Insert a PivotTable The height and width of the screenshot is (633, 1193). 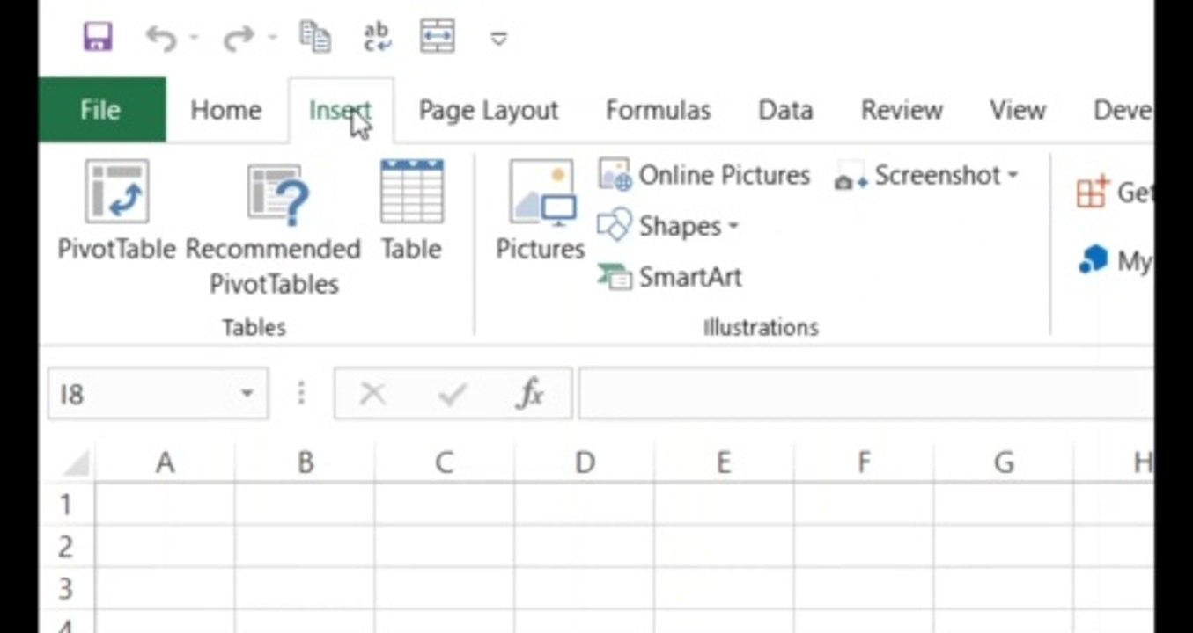point(116,211)
